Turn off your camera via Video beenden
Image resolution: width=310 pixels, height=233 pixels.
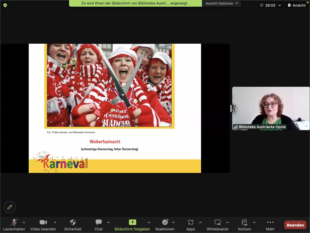[43, 222]
